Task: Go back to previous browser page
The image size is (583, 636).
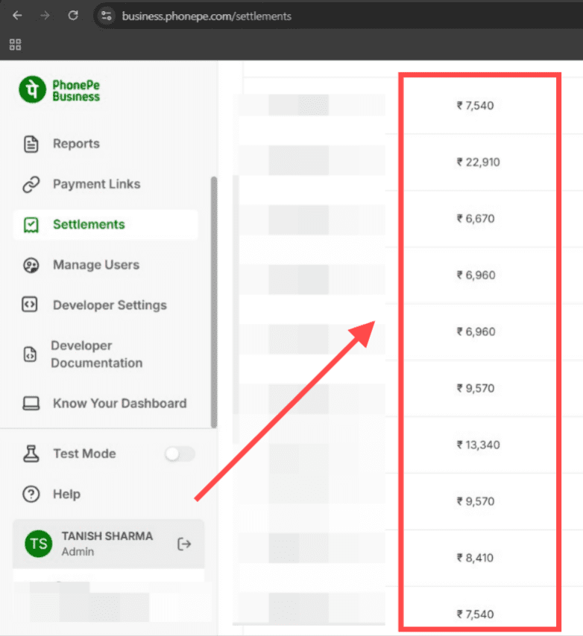Action: 17,16
